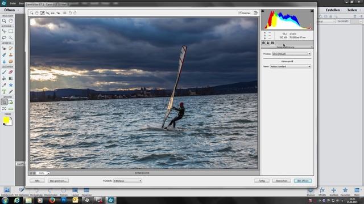Select the Camera Raw zoom tool
This screenshot has width=364, height=204.
pos(32,13)
